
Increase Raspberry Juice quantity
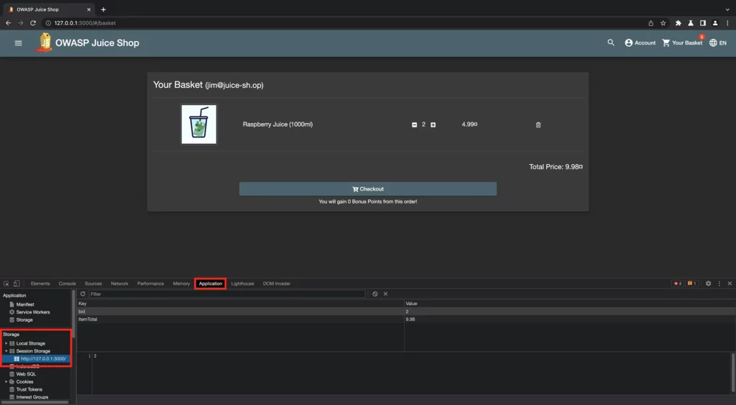(433, 125)
